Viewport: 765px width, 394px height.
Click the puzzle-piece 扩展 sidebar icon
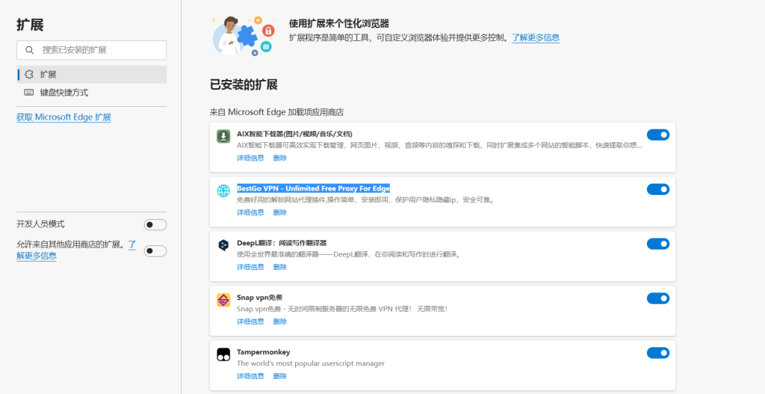coord(29,74)
